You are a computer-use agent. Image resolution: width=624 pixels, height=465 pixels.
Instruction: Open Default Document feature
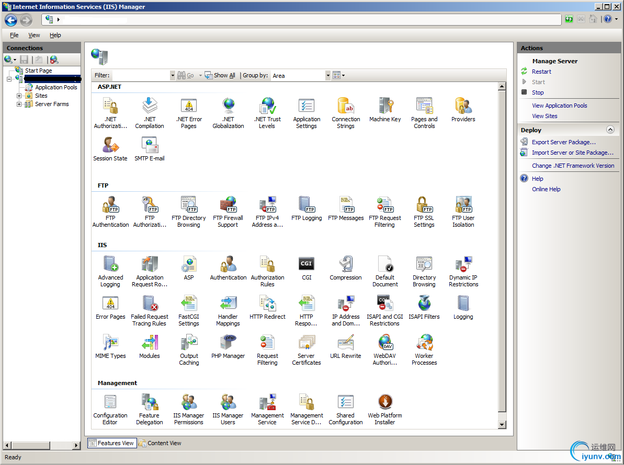pyautogui.click(x=385, y=272)
